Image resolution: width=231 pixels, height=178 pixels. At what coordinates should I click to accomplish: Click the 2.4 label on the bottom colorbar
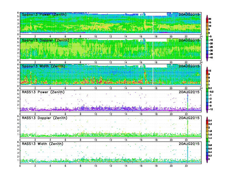(210, 120)
